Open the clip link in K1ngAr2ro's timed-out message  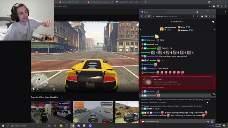185,77
